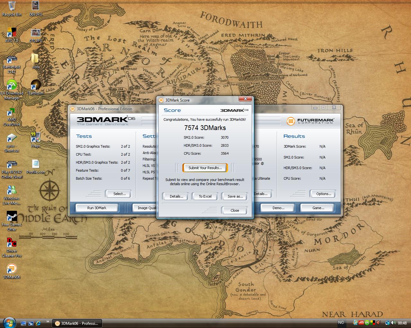Select the vista folder icon
The image size is (411, 328).
[36, 61]
